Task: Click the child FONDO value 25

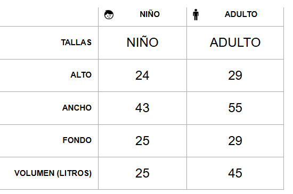Action: point(142,141)
